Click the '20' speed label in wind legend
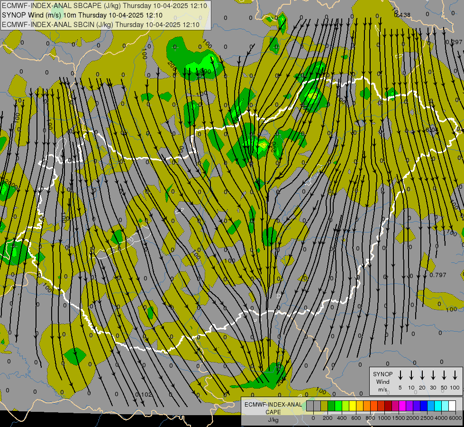The width and height of the screenshot is (464, 427). [422, 388]
